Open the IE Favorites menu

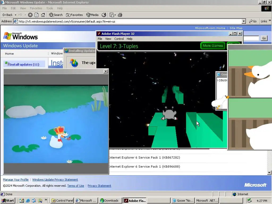[x=36, y=8]
